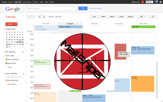Open the settings gear in top bar

(x=160, y=2)
